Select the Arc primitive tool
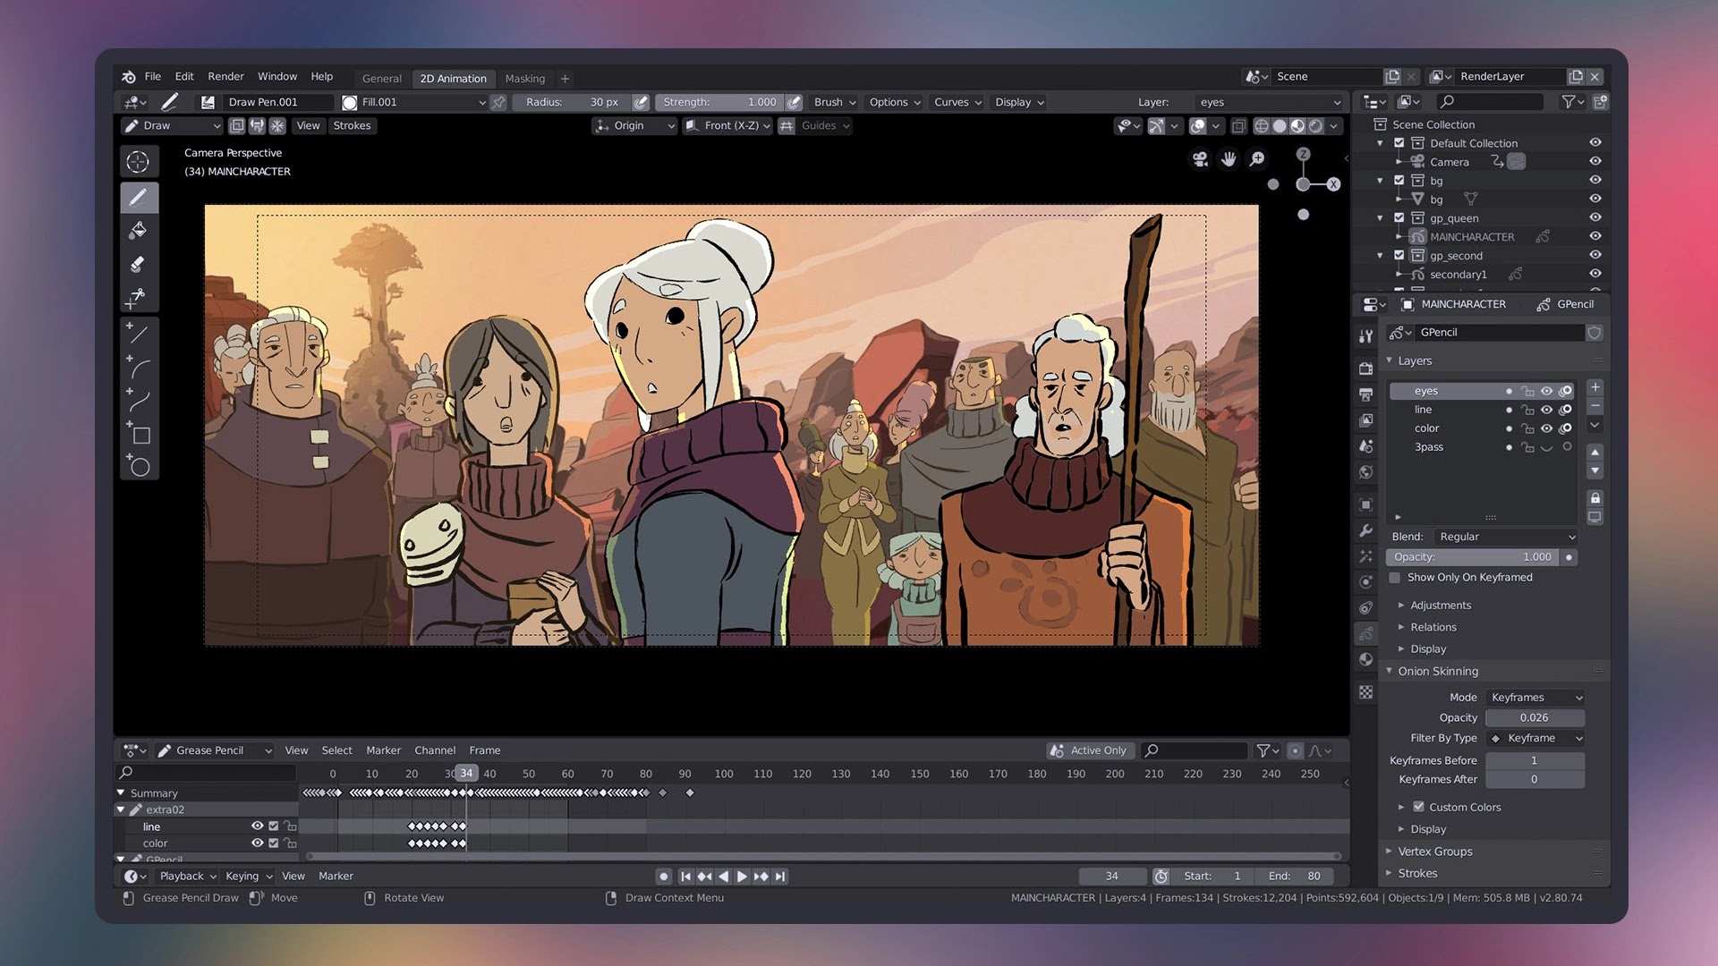This screenshot has height=966, width=1718. (139, 367)
